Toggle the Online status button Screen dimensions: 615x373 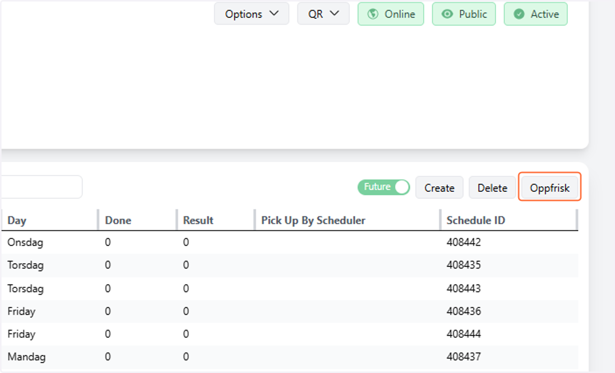coord(391,14)
